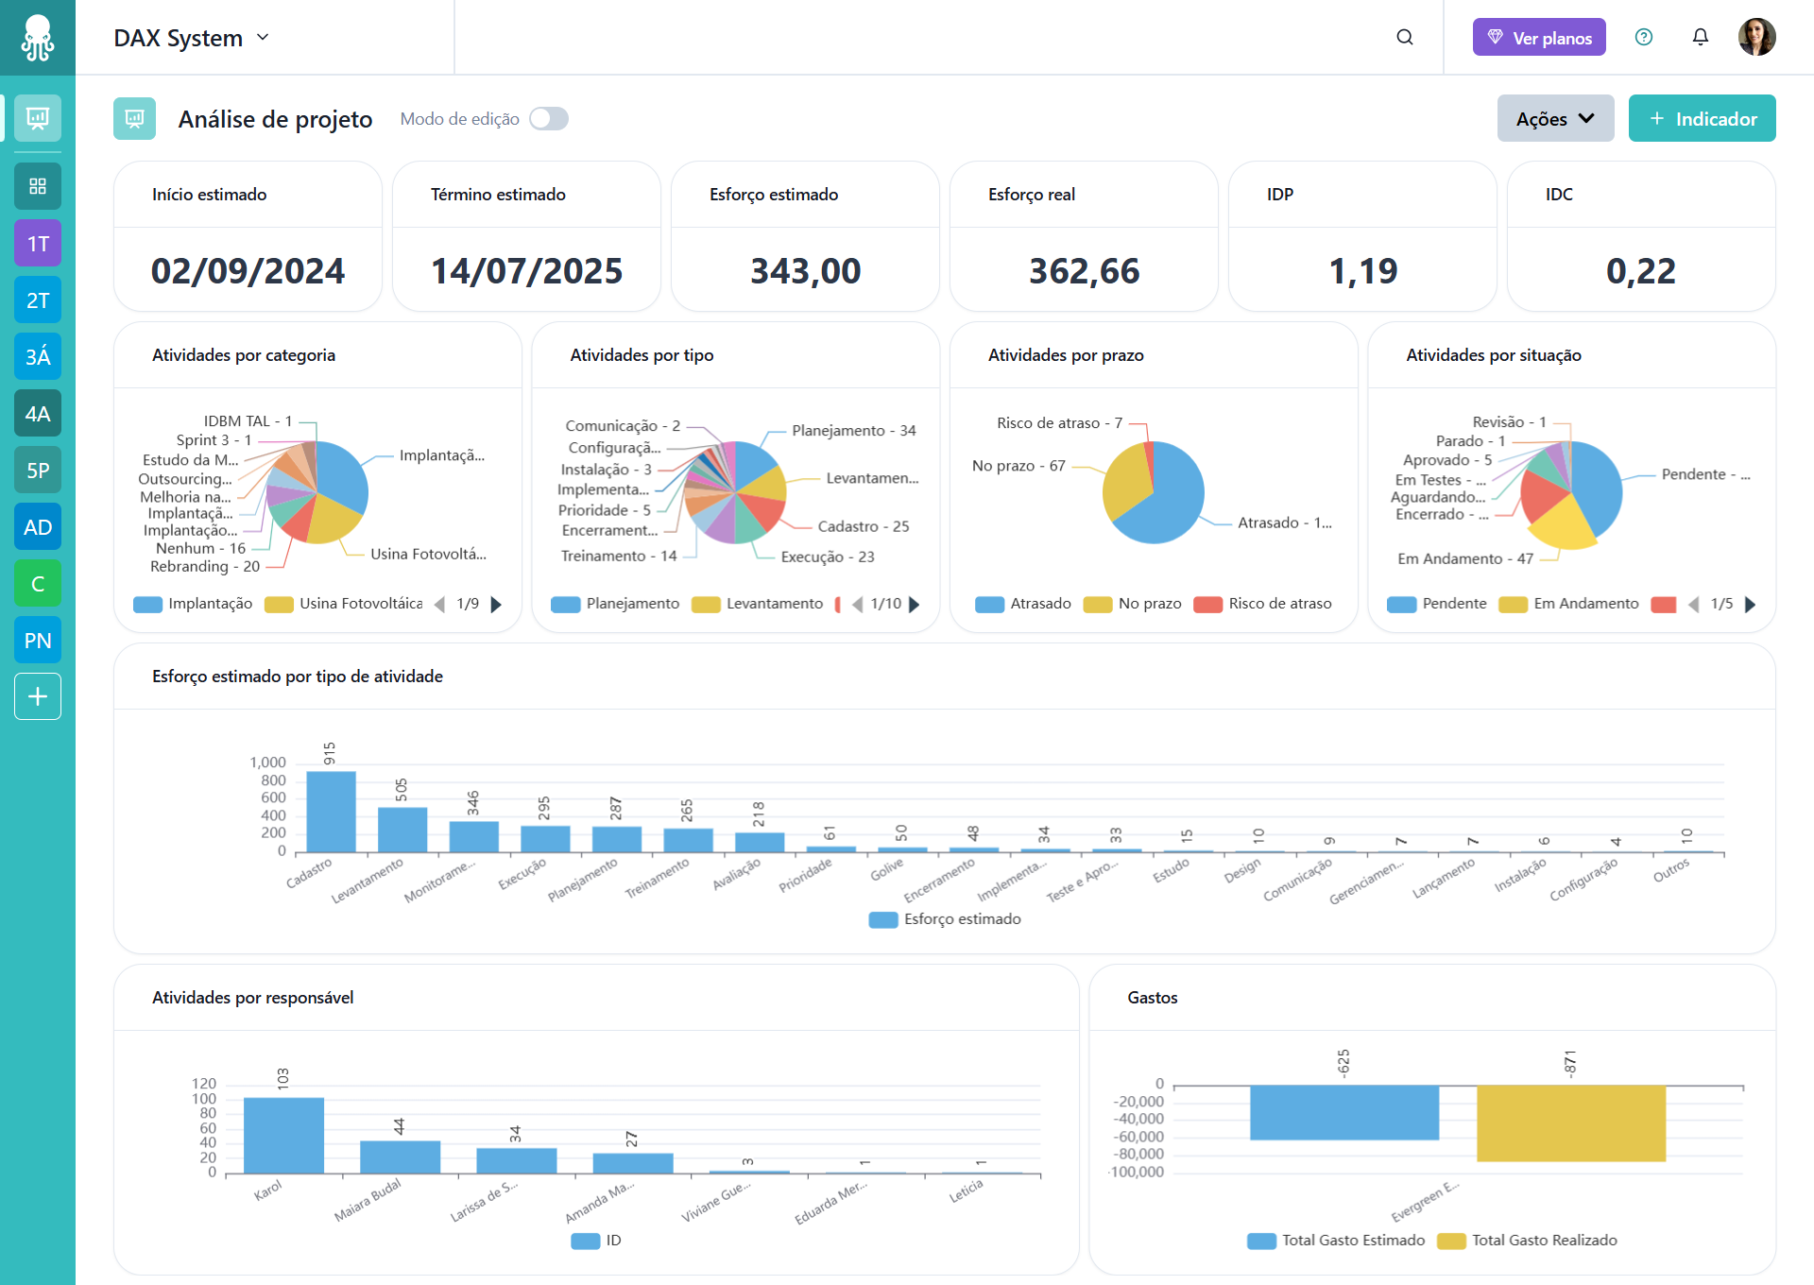Go to next legend page in categoria chart
Viewport: 1814px width, 1285px height.
496,605
